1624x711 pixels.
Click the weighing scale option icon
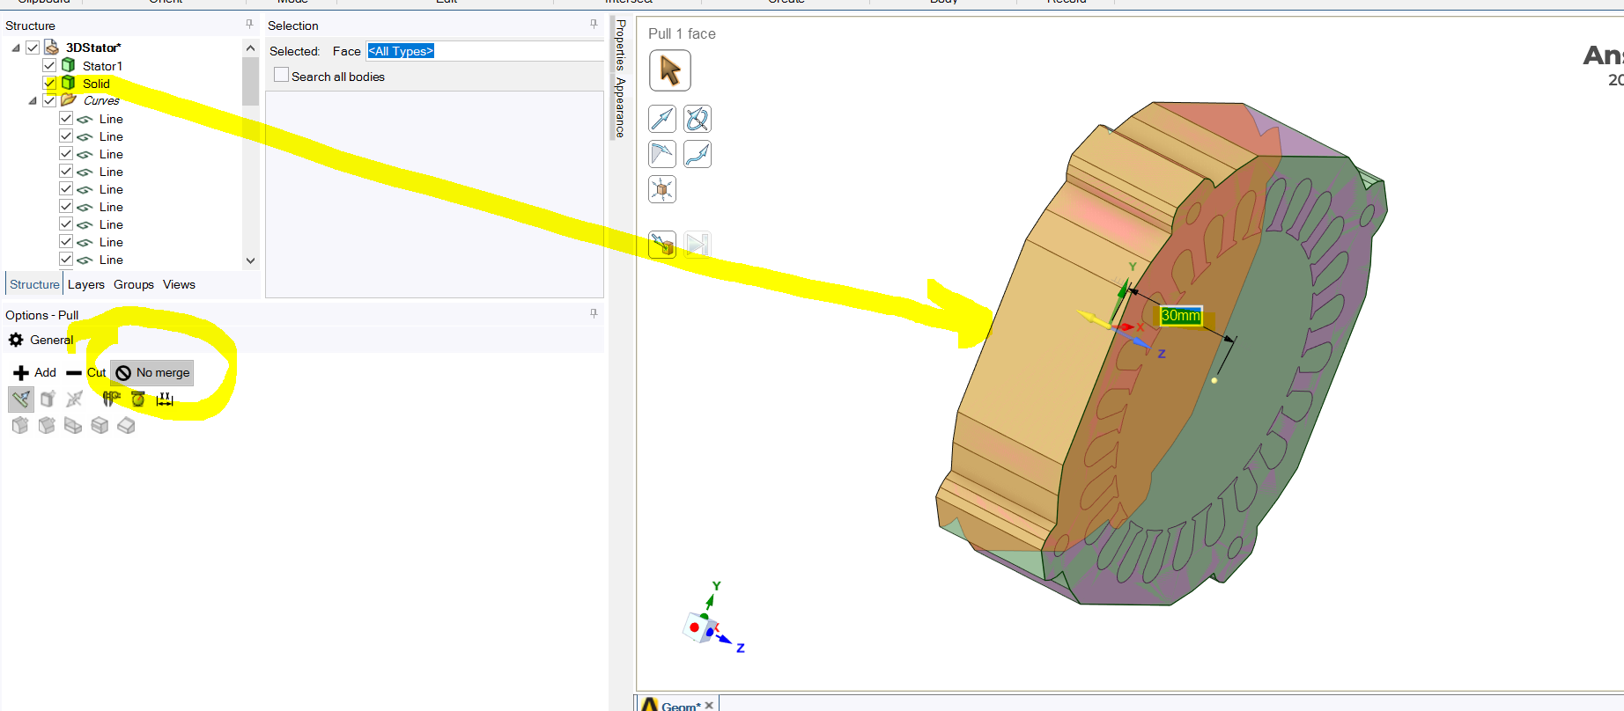tap(138, 399)
